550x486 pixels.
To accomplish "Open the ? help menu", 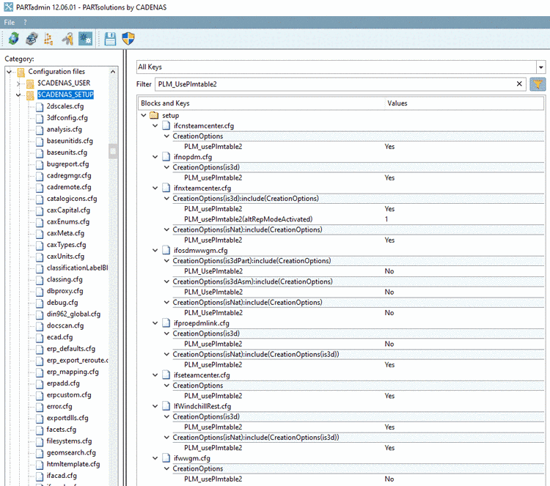I will 25,23.
